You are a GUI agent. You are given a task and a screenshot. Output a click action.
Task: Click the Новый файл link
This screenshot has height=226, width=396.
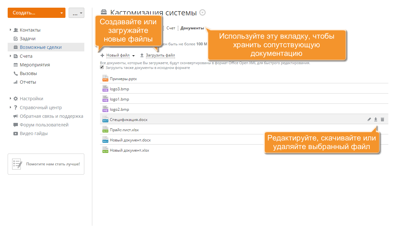pyautogui.click(x=118, y=55)
